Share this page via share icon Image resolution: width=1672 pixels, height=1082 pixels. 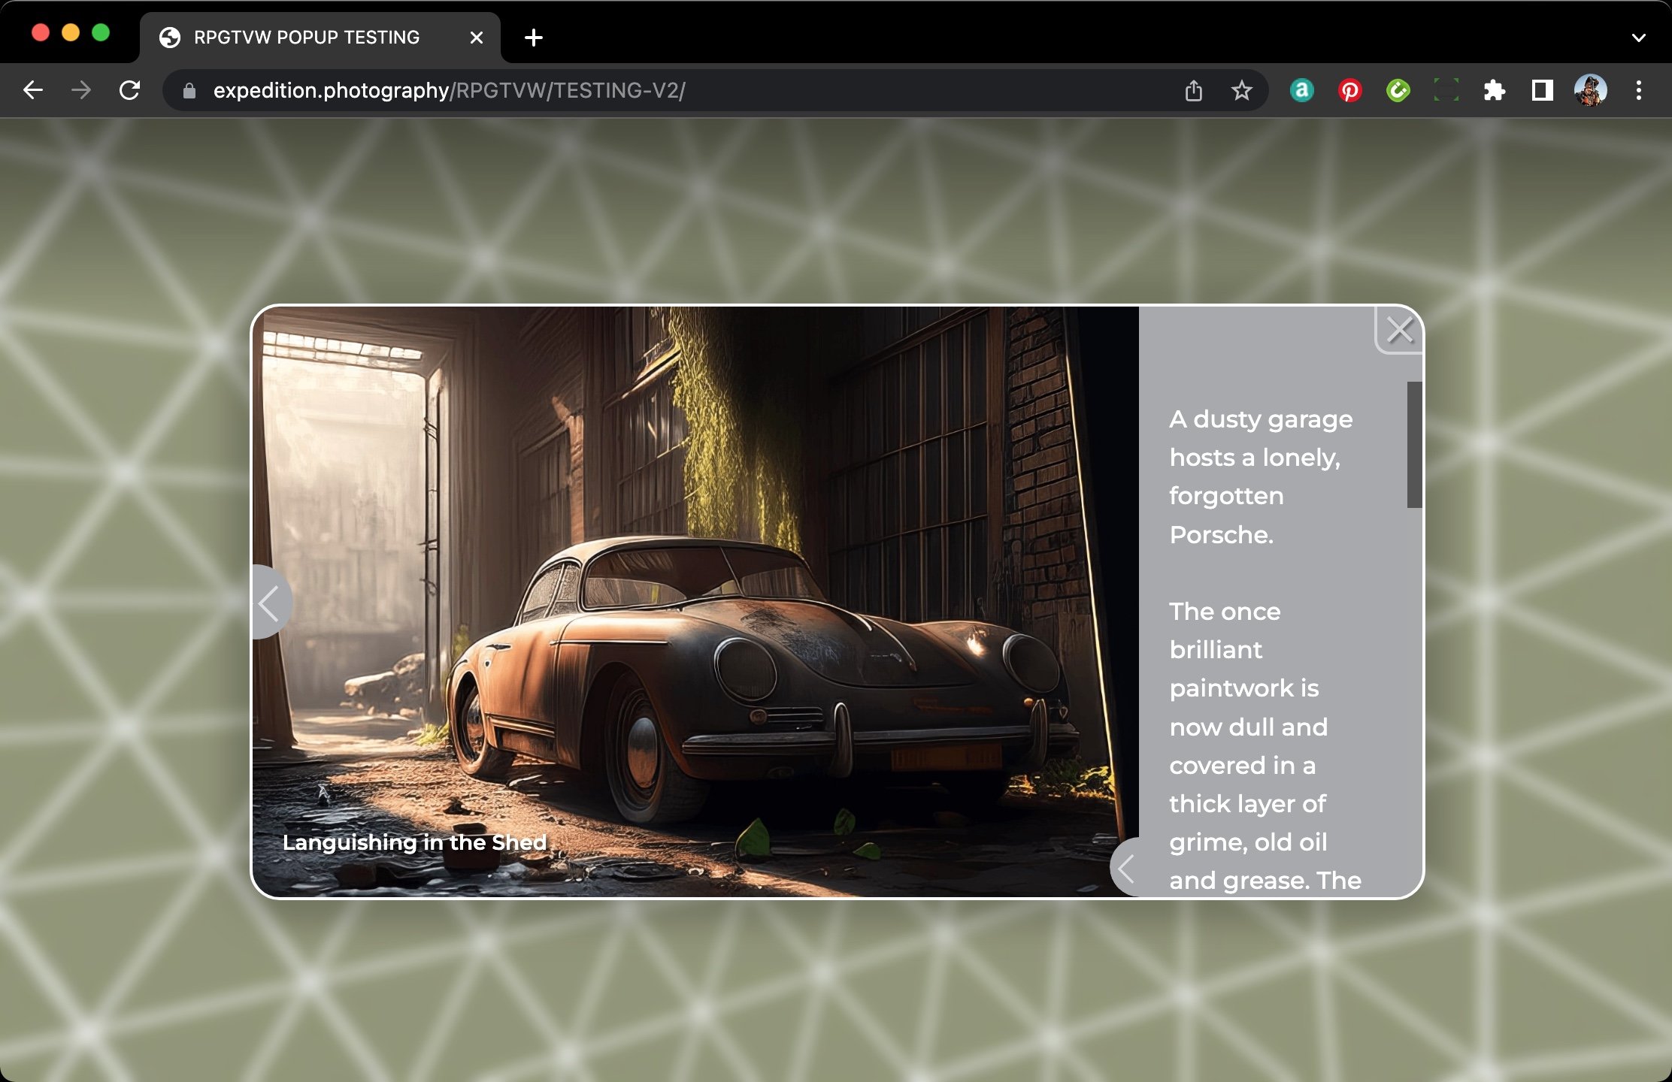pos(1194,91)
